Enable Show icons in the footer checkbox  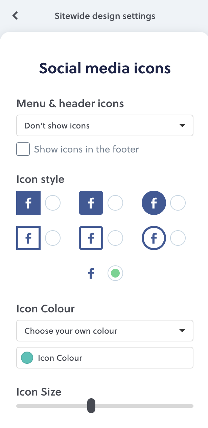(x=23, y=149)
